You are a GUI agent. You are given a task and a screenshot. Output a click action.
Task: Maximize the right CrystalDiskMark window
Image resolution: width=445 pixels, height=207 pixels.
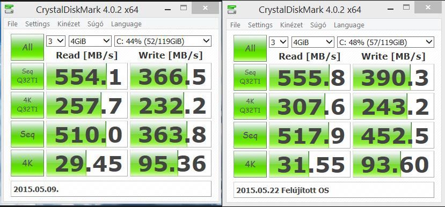(x=406, y=8)
